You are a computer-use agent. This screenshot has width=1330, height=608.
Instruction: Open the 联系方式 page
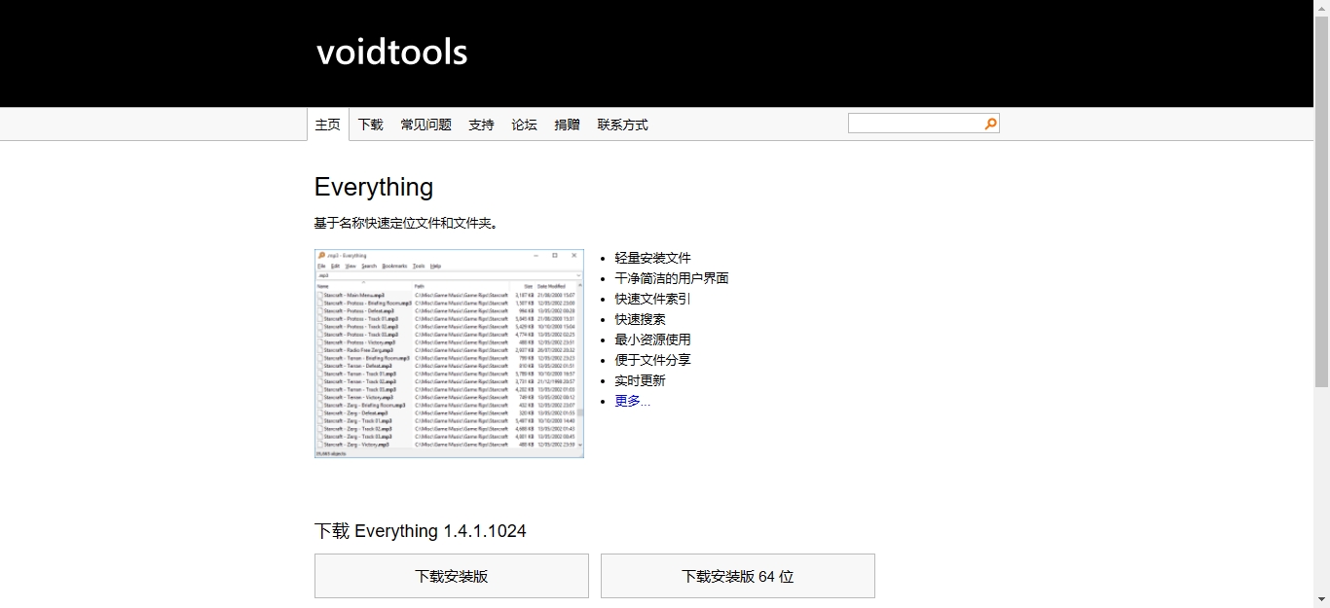623,125
